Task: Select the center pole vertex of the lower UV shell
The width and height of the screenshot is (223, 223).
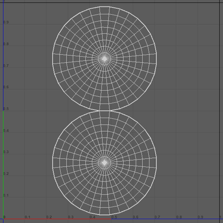Action: pos(105,163)
